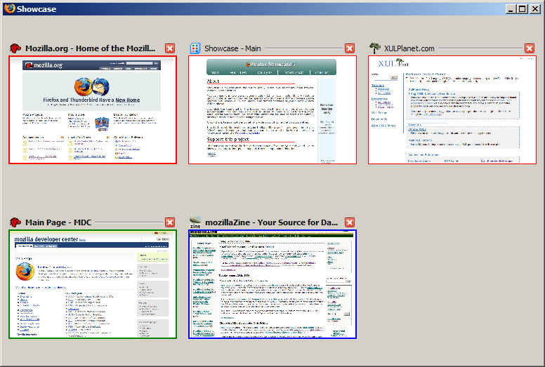Click the XULPlanet.com palm tree favicon
The image size is (545, 367).
[x=375, y=48]
